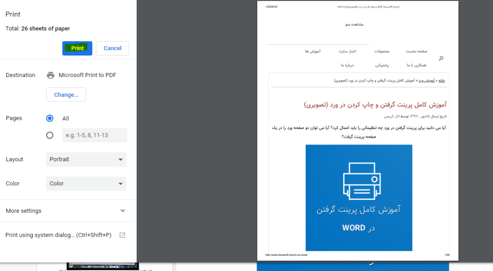Open the Color dropdown
The image size is (493, 271).
click(86, 183)
